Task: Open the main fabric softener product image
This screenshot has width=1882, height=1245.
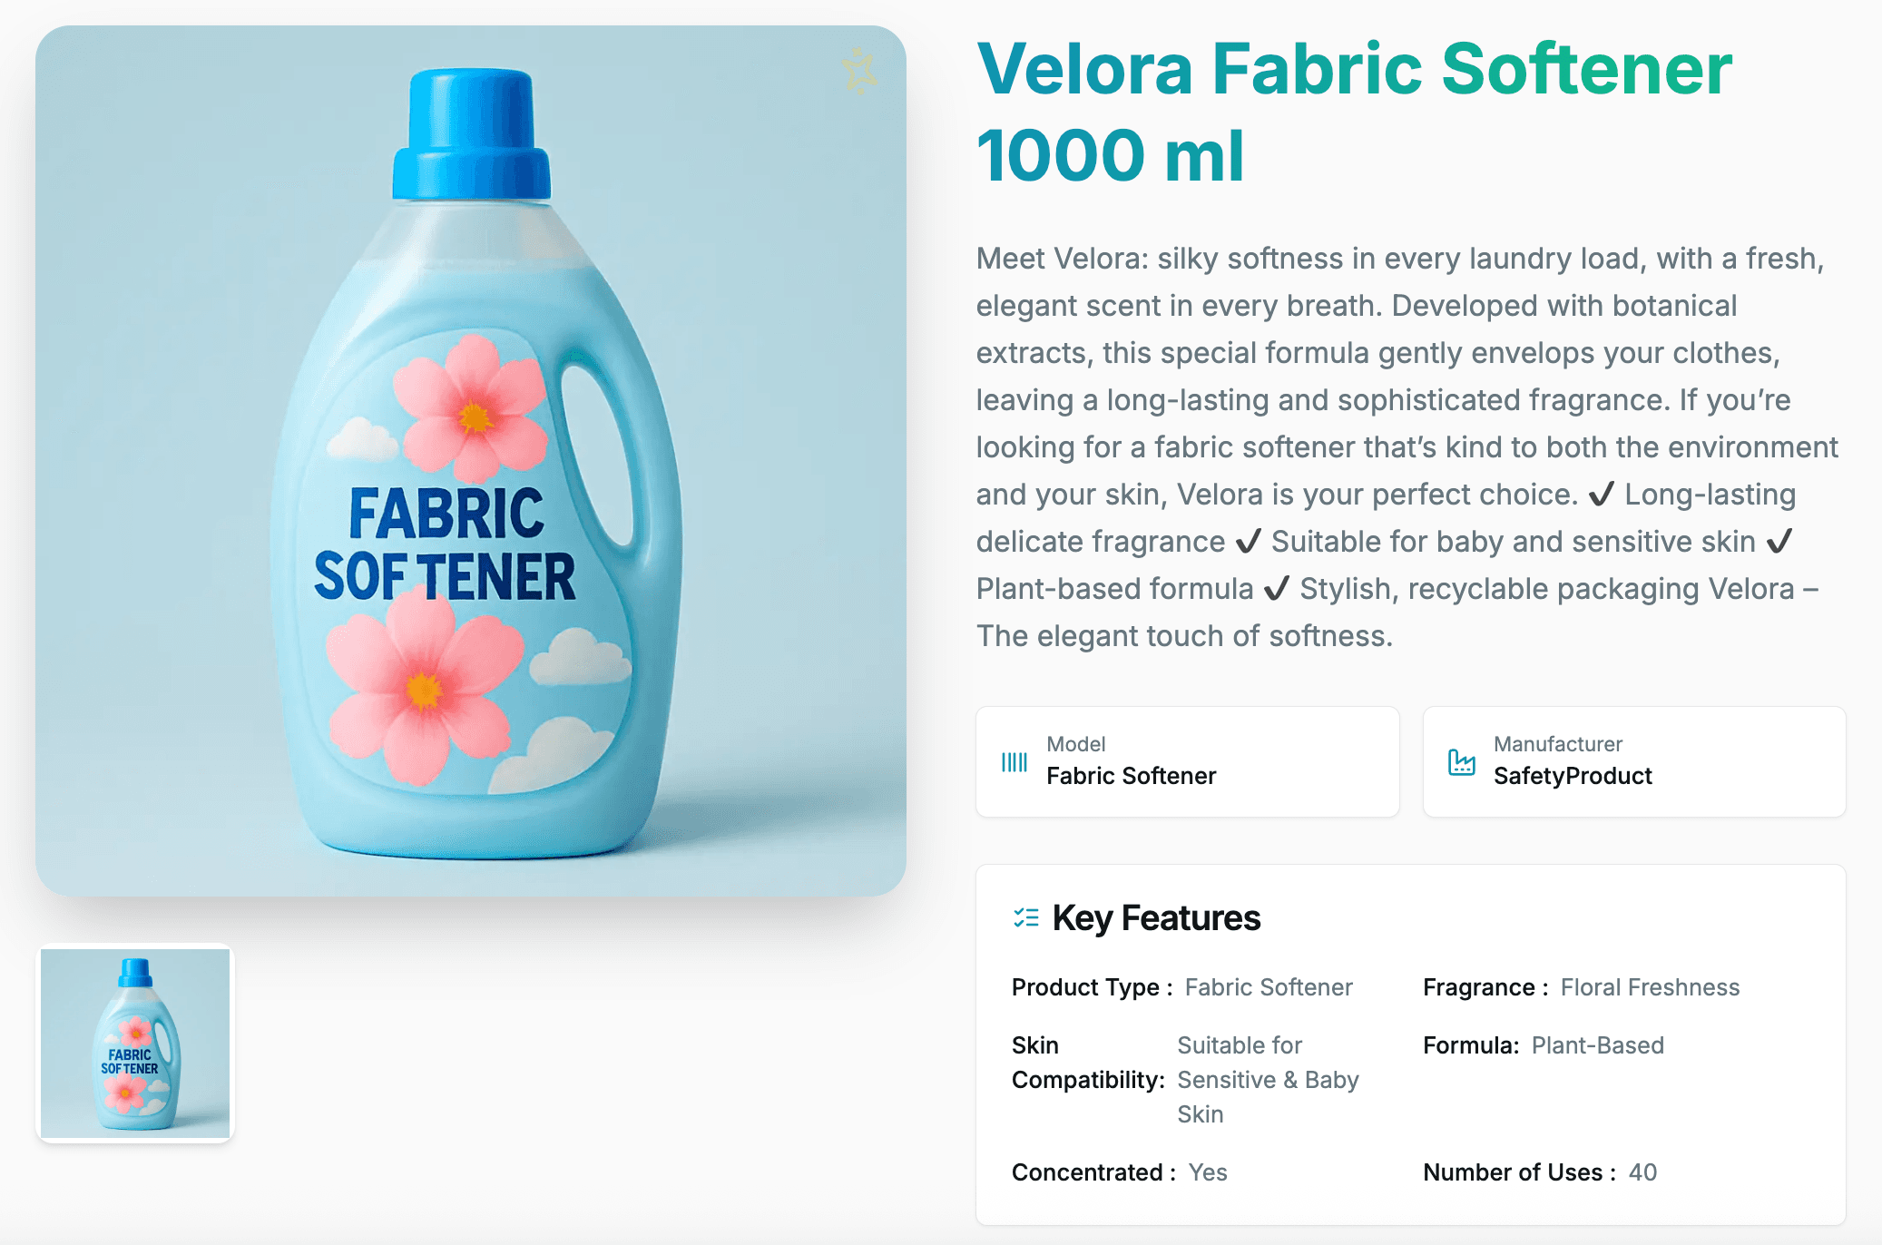Action: click(x=471, y=461)
